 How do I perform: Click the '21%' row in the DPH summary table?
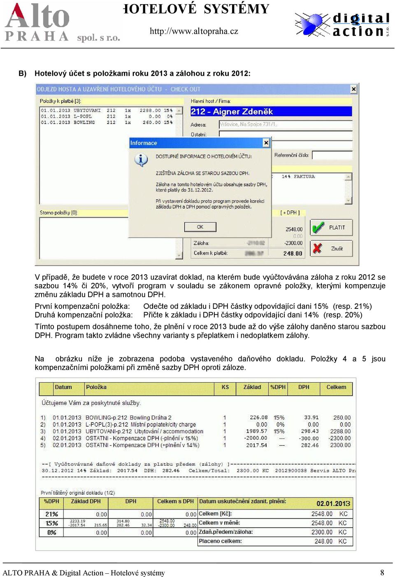coord(118,514)
